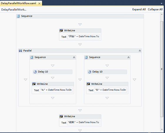Click the Parallel activity icon
The width and height of the screenshot is (165, 133).
[21, 51]
